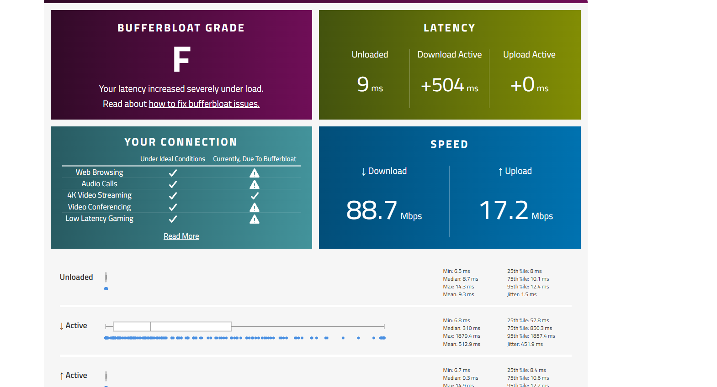Click Low Latency Gaming ideal-conditions checkmark
The height and width of the screenshot is (387, 717).
tap(173, 219)
